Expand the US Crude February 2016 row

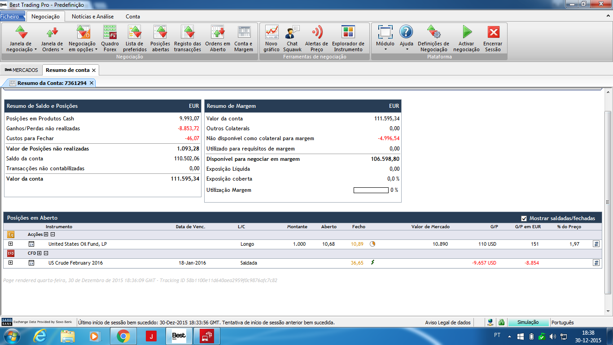click(10, 263)
